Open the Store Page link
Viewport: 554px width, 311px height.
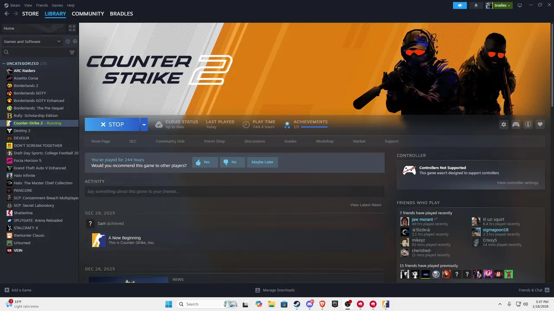tap(100, 141)
